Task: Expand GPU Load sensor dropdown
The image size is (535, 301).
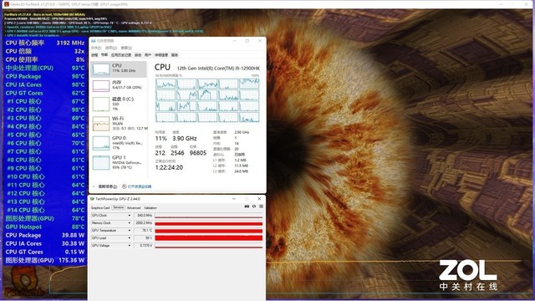Action: coord(130,237)
